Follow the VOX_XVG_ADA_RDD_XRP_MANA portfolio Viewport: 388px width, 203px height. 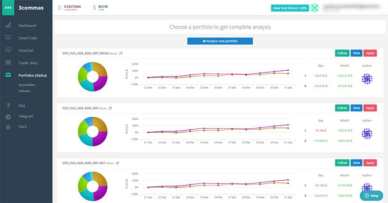coord(342,53)
